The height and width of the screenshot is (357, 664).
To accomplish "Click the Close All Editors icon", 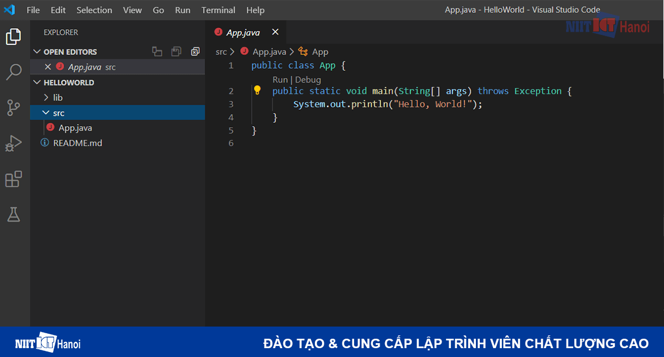I will (x=195, y=51).
